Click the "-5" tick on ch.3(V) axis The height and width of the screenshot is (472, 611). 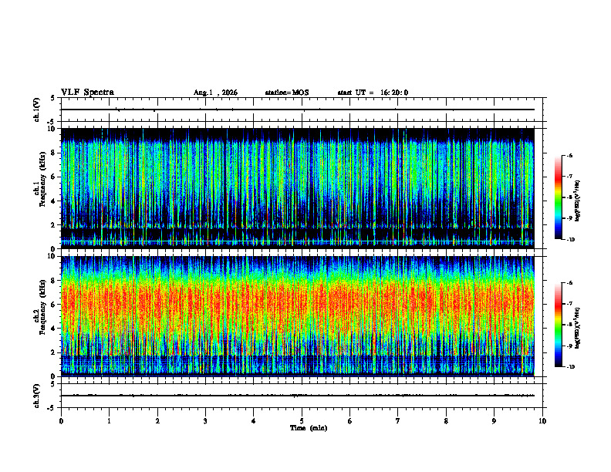(52, 408)
